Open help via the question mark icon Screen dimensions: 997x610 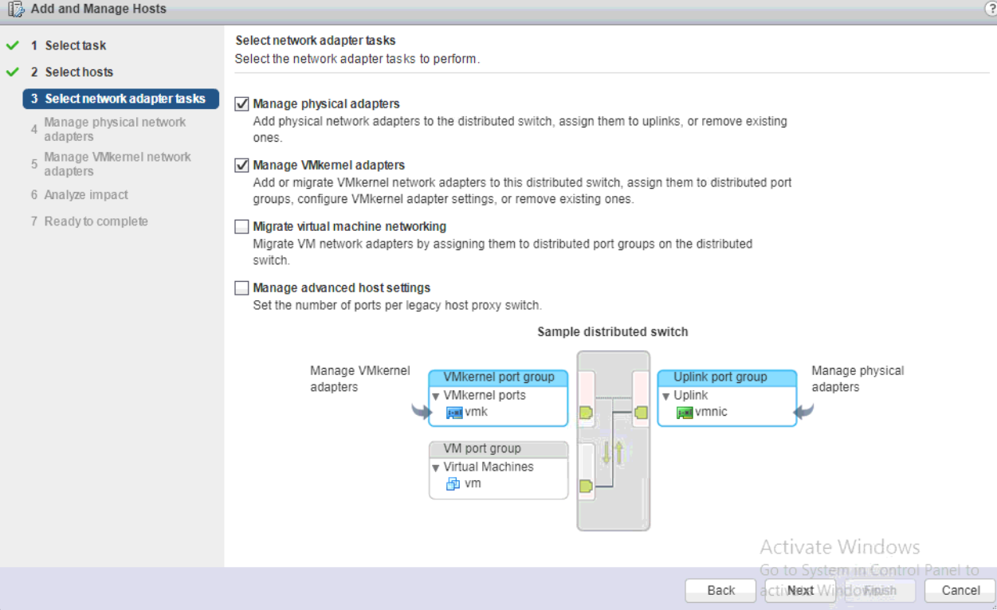click(x=991, y=9)
